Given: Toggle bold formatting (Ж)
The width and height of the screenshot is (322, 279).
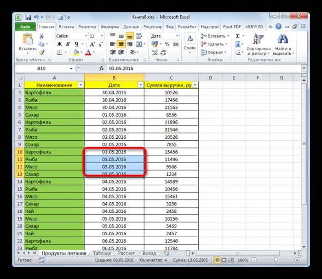Looking at the screenshot, I should tap(59, 44).
